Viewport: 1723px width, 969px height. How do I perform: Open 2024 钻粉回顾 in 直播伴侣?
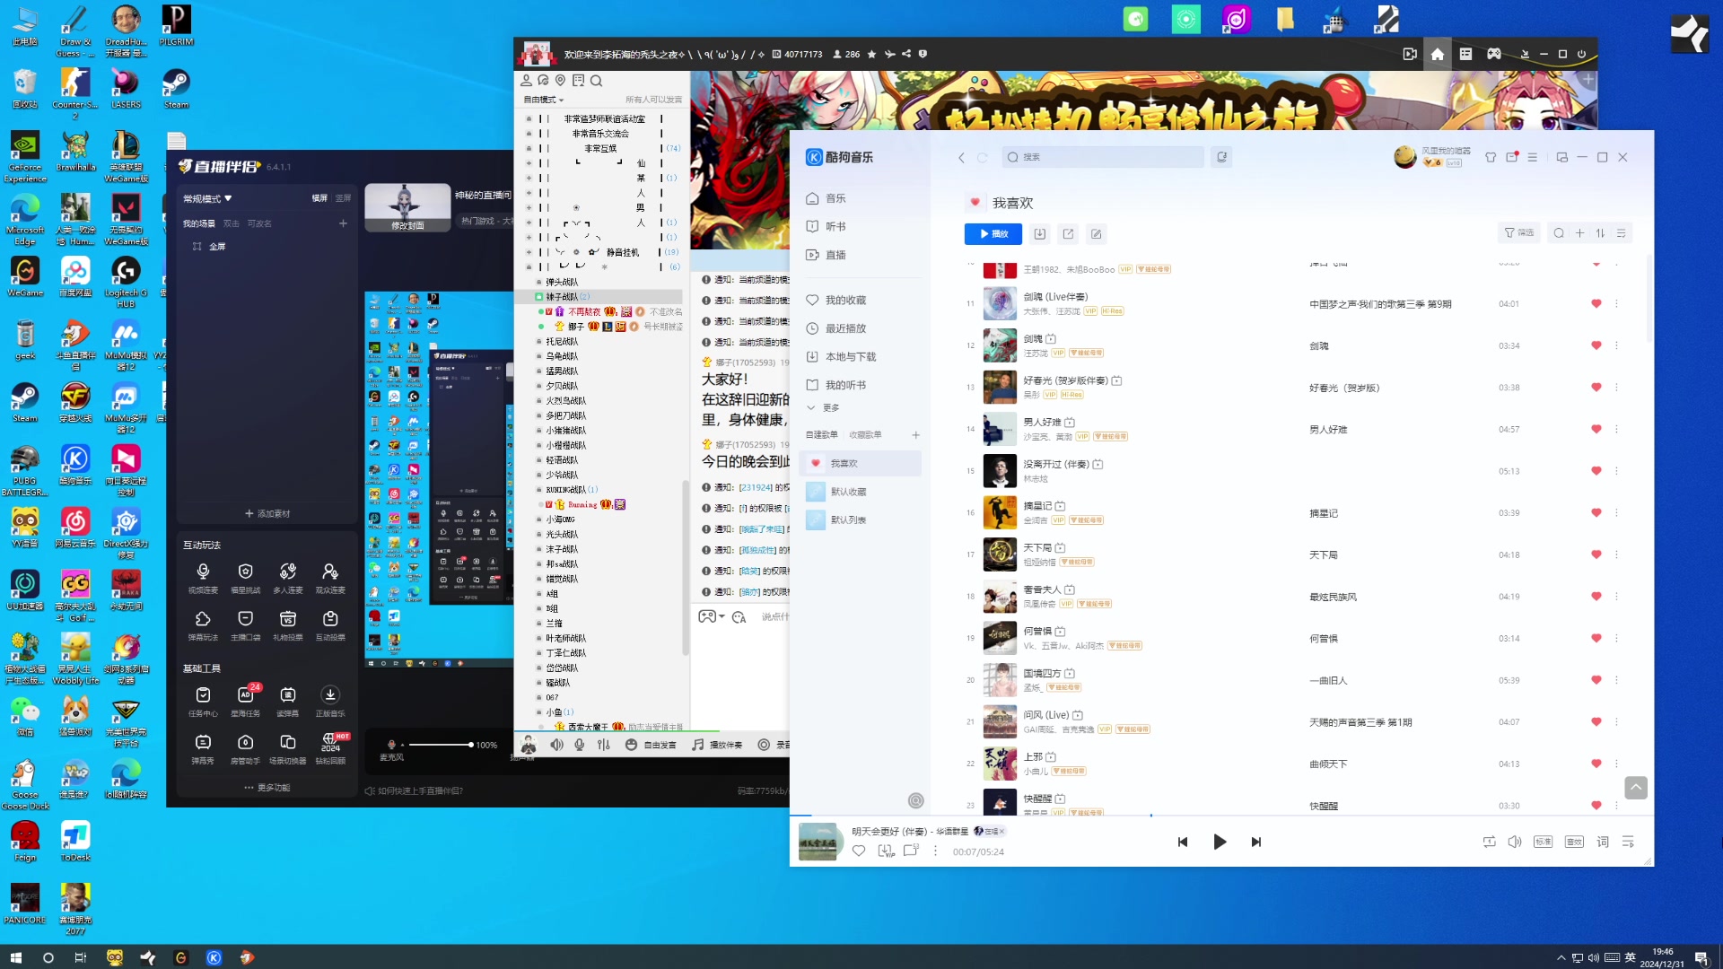click(x=330, y=749)
